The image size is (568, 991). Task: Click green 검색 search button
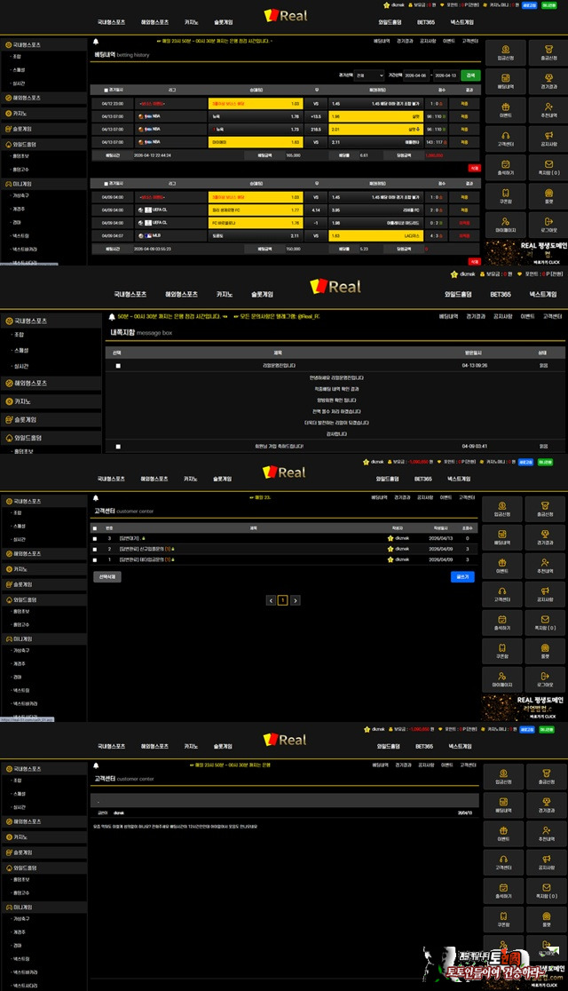470,75
